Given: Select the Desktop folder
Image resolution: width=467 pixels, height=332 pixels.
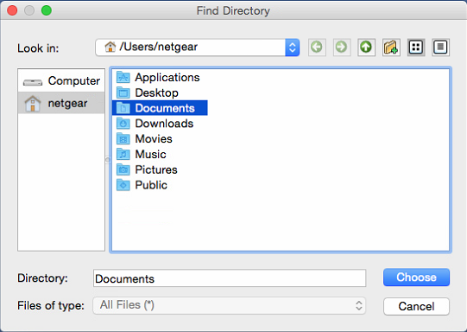Looking at the screenshot, I should (148, 93).
